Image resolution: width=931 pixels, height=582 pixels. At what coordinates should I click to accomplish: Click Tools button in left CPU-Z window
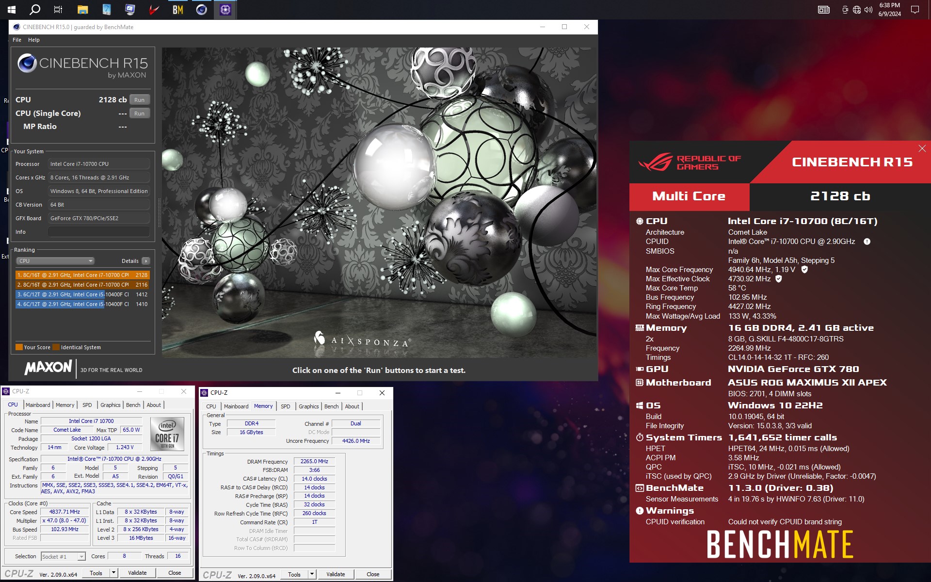tap(96, 573)
